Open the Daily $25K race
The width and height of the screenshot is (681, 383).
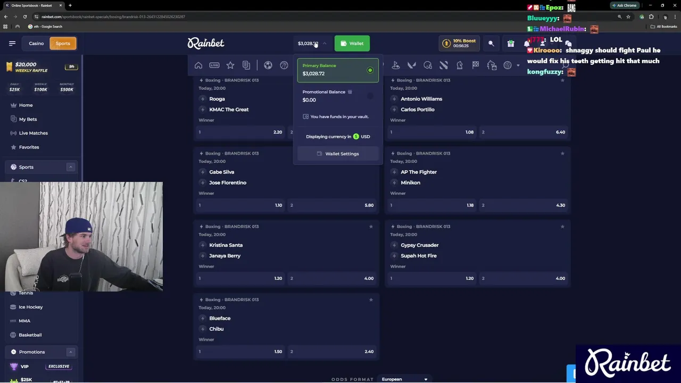(14, 87)
